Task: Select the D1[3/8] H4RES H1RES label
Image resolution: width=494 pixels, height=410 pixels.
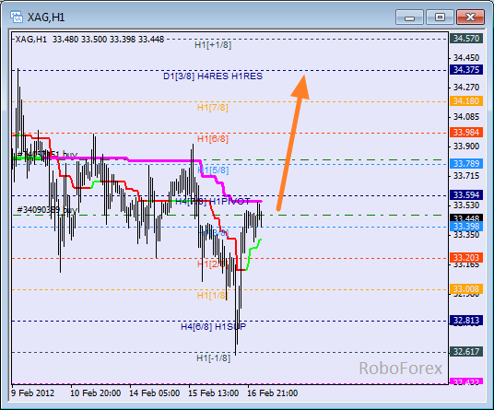Action: pyautogui.click(x=213, y=76)
